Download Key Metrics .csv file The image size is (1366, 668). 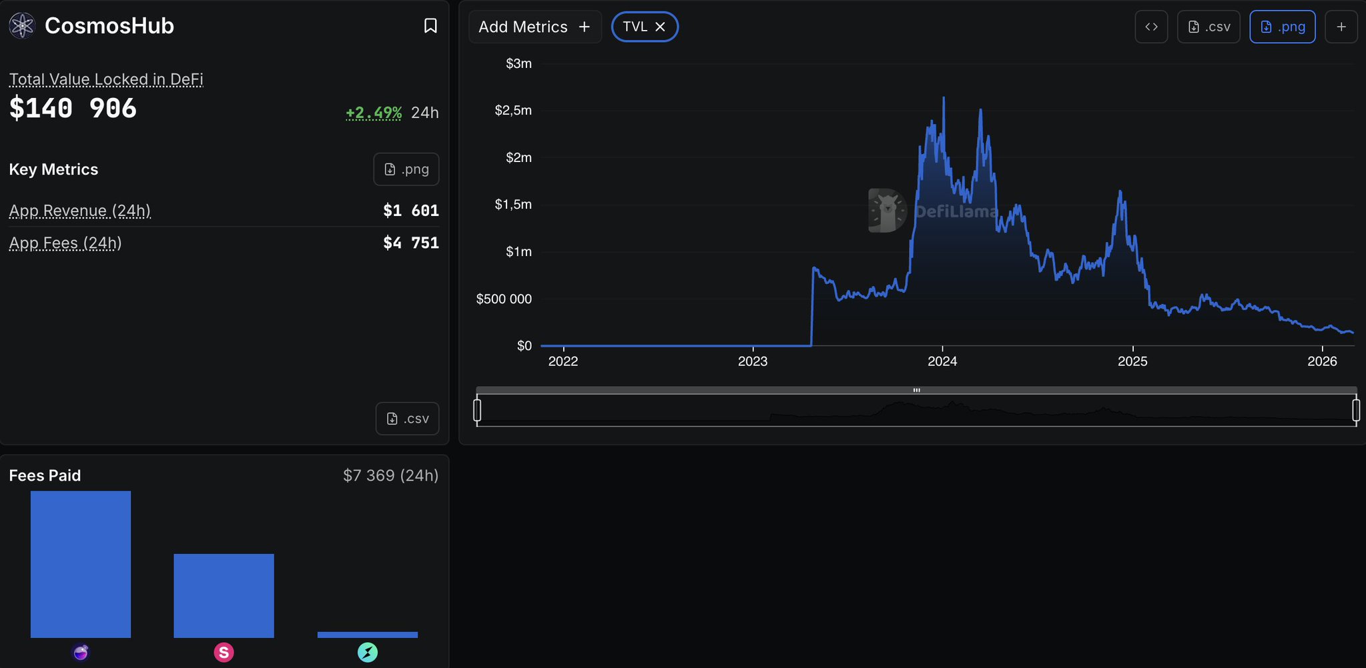tap(407, 419)
